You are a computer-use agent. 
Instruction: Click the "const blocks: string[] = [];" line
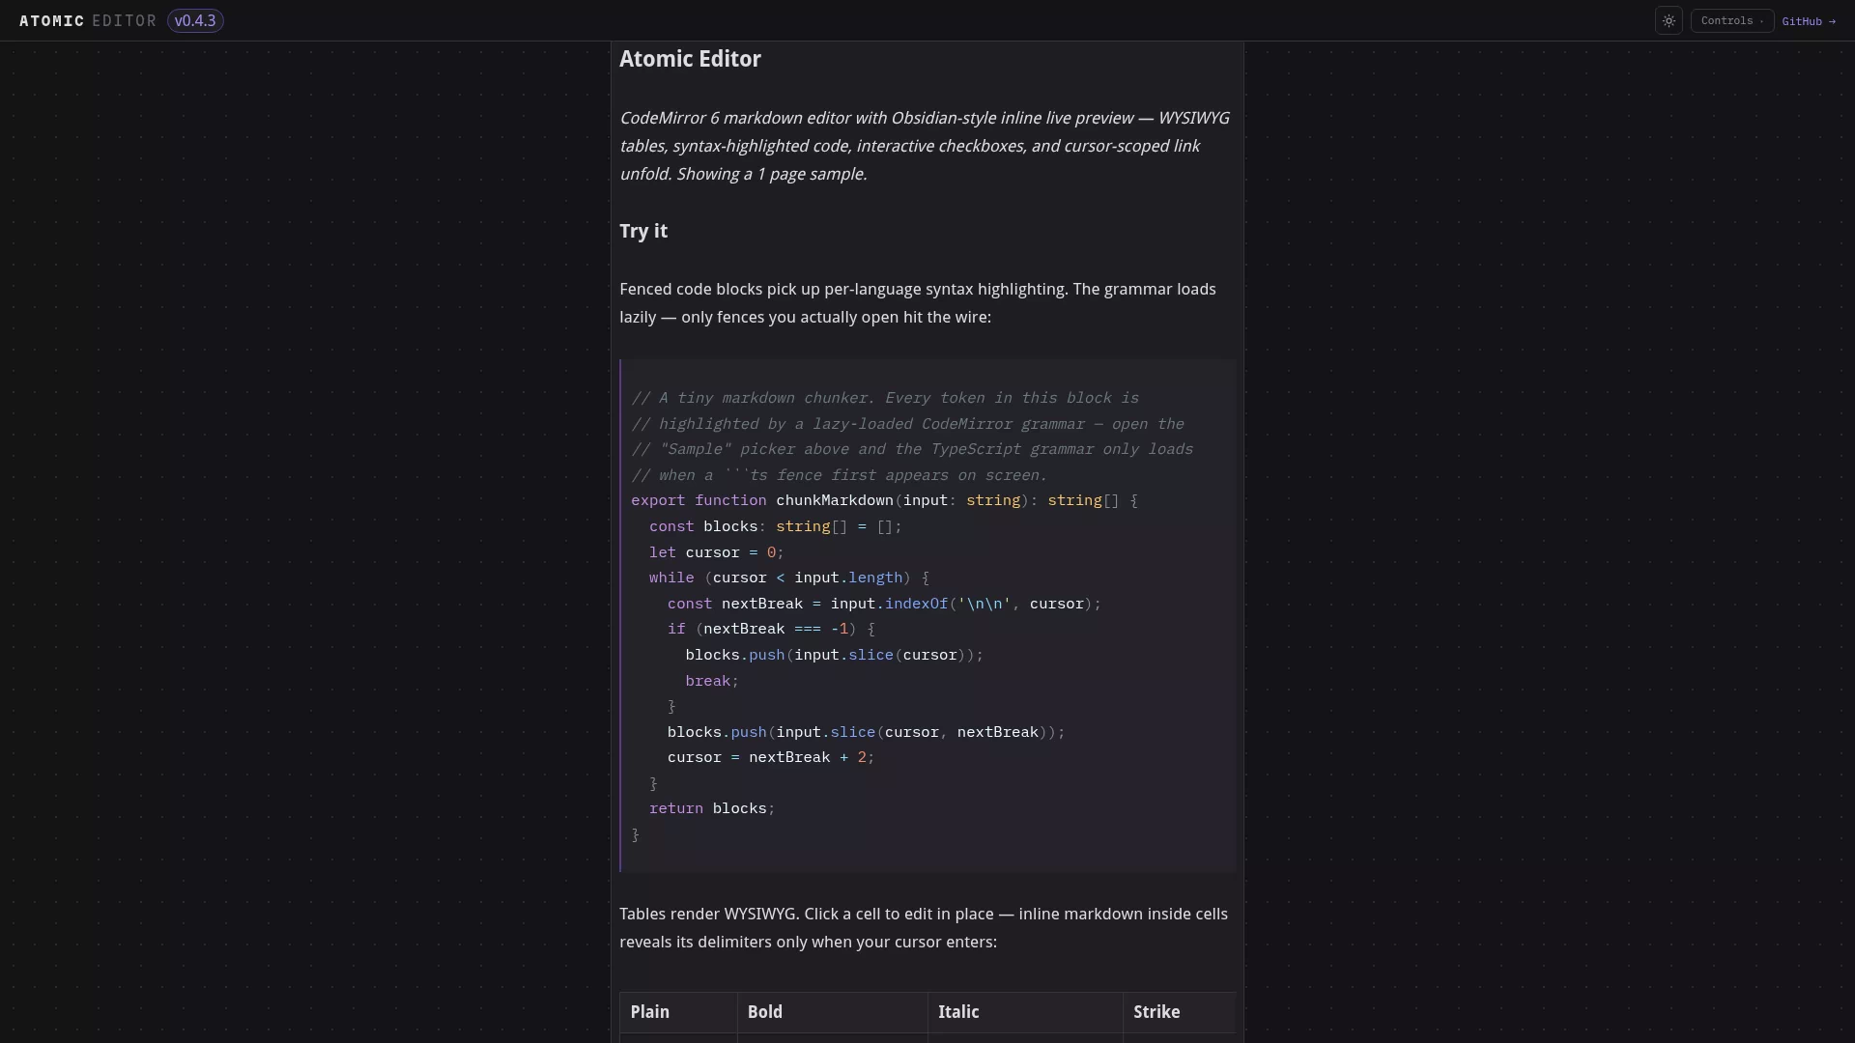point(775,526)
